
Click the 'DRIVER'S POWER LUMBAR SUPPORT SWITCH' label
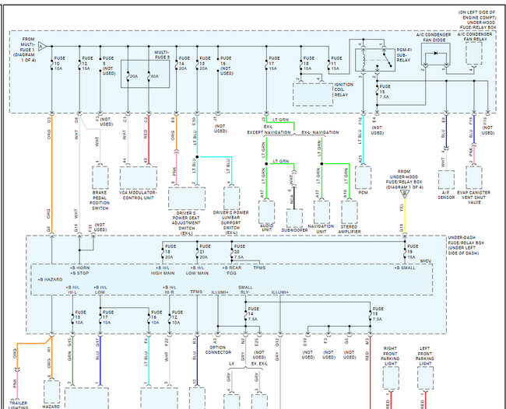231,222
